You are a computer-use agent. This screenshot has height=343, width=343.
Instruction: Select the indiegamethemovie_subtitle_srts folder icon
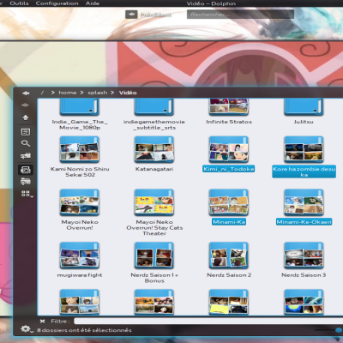(x=154, y=107)
